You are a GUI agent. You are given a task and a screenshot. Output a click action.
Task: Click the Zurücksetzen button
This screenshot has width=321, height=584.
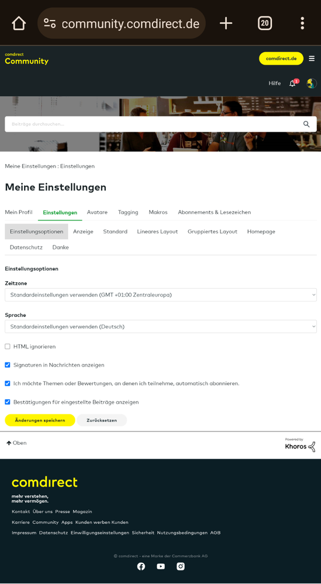click(x=102, y=420)
